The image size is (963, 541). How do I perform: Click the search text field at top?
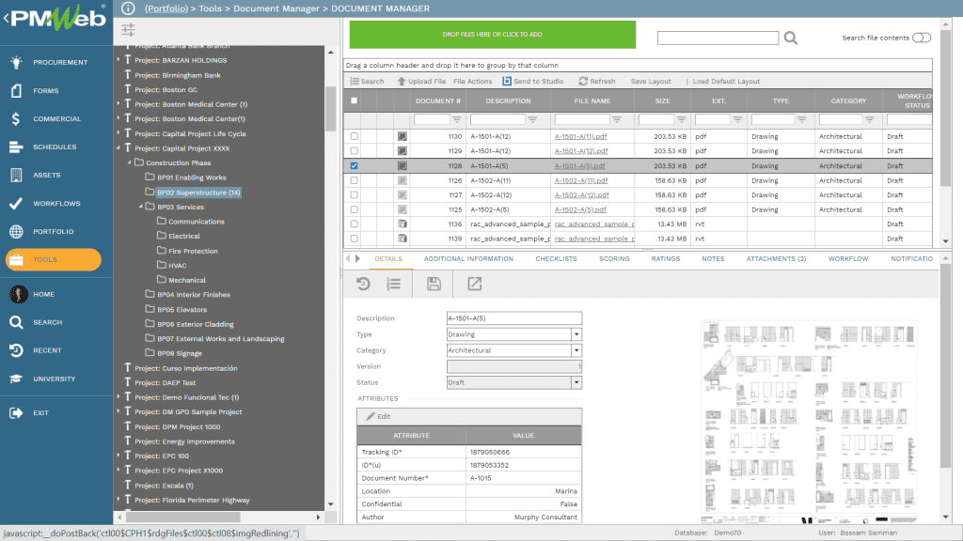(x=718, y=38)
